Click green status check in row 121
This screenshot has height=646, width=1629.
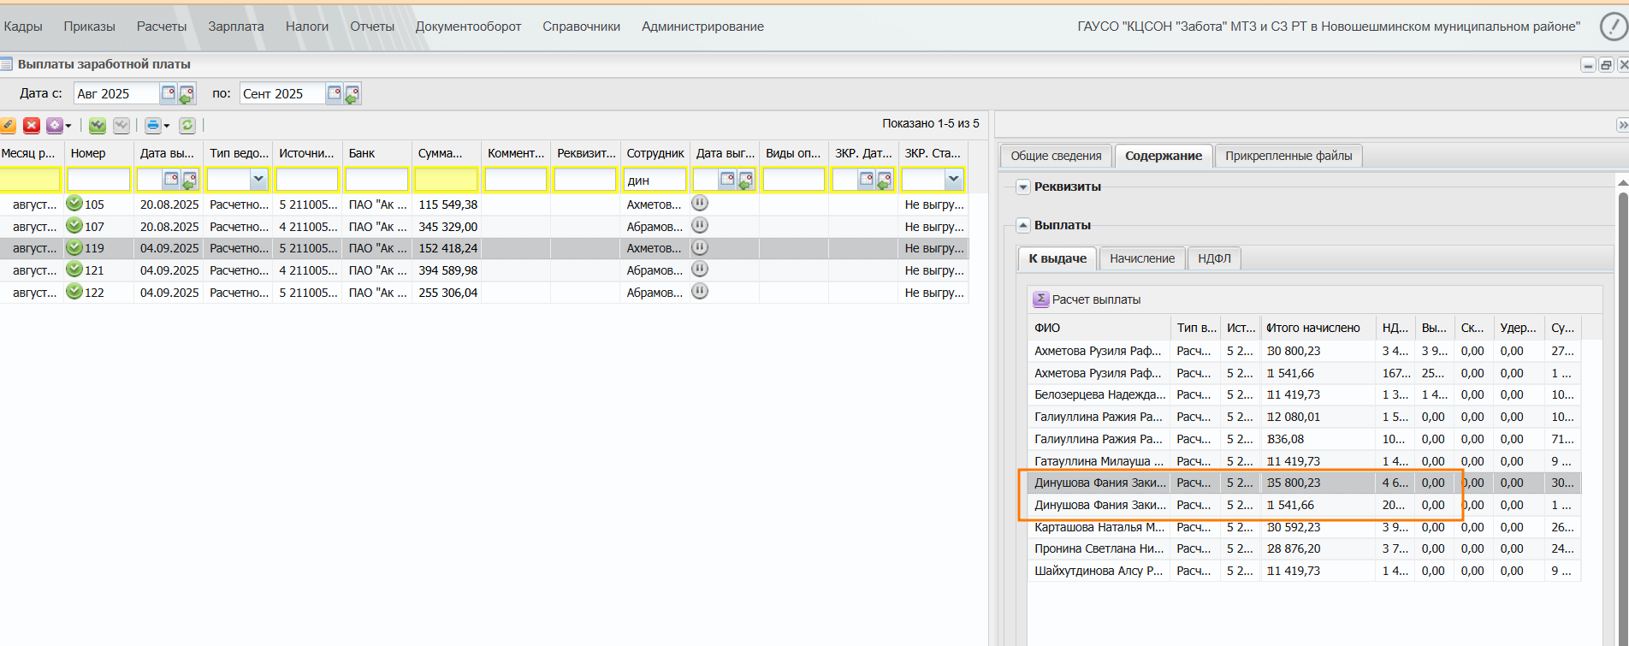pos(74,270)
